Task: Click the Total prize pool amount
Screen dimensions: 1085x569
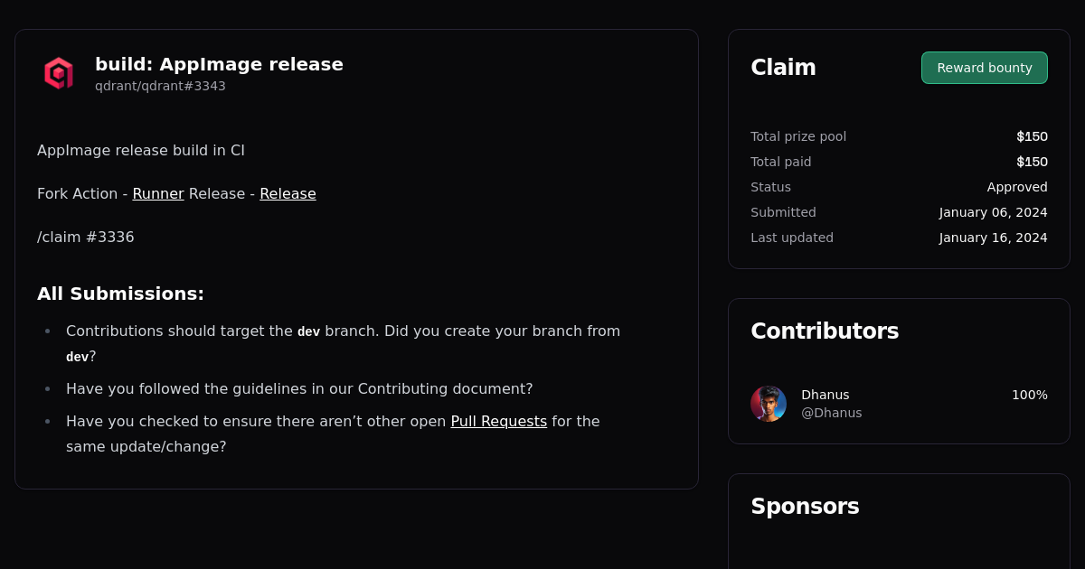Action: 1032,136
